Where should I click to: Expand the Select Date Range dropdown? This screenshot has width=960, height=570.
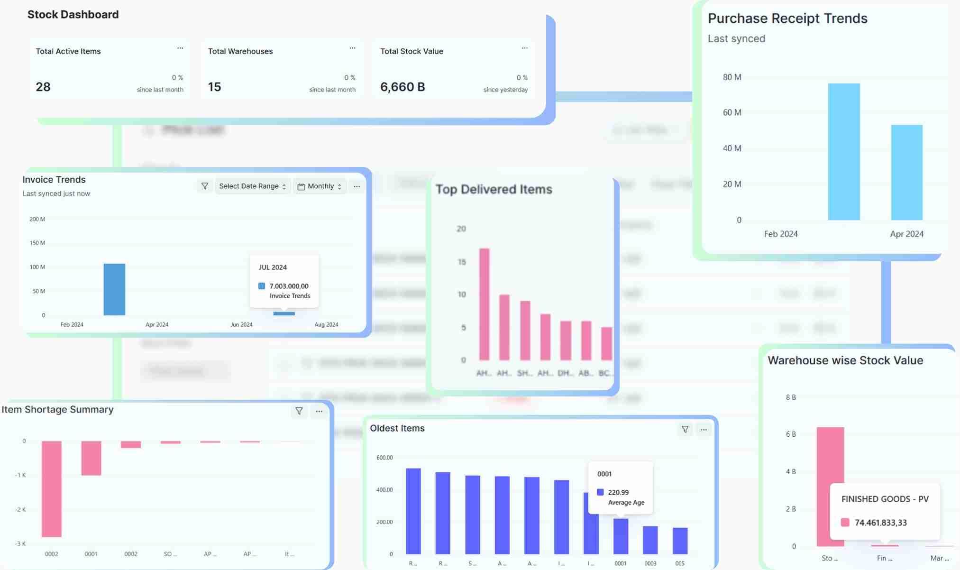tap(252, 186)
